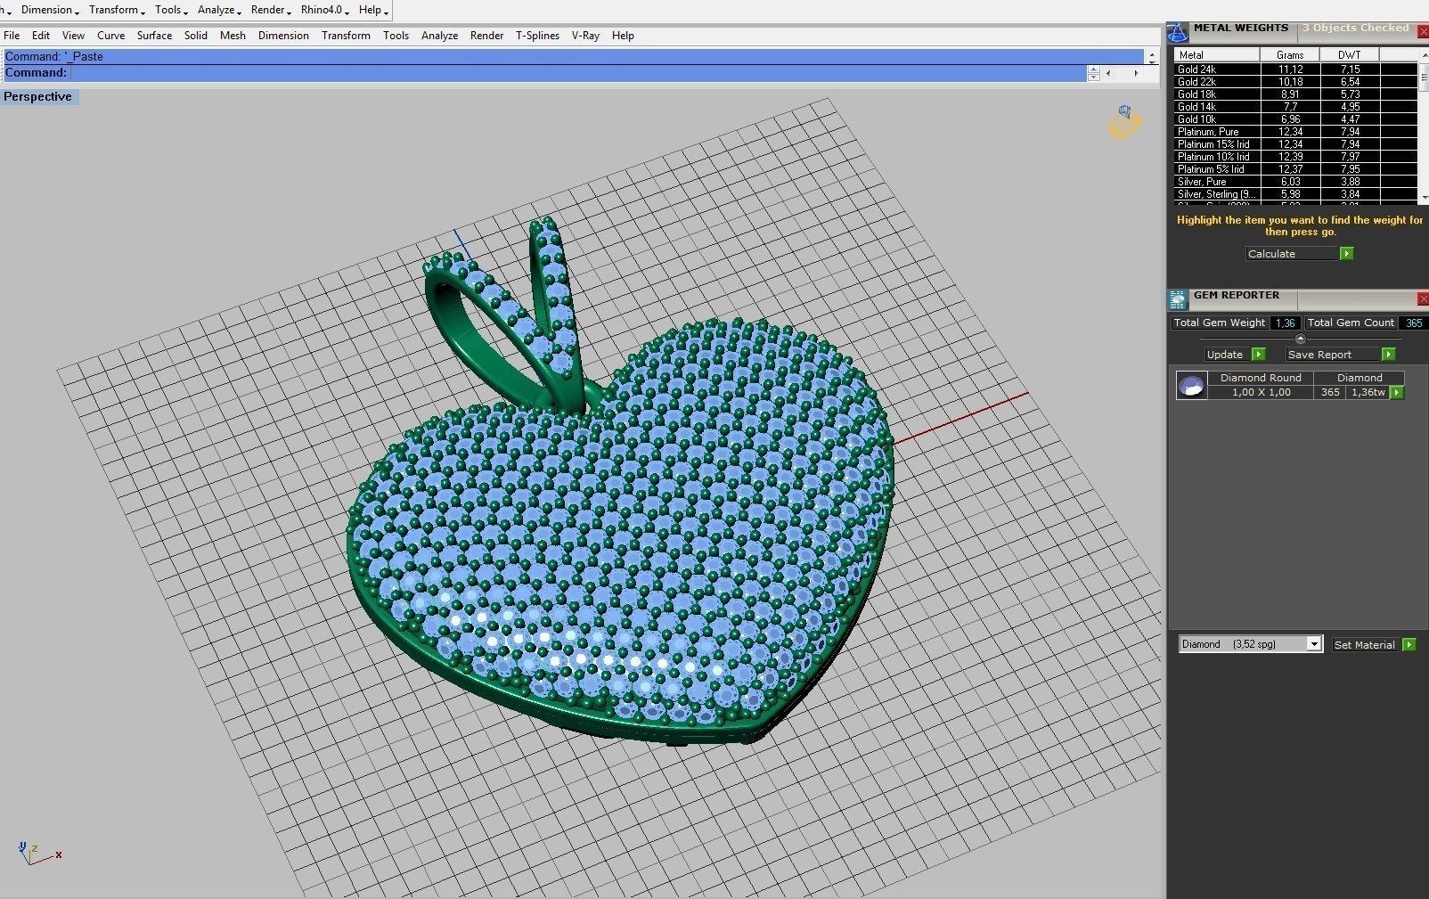1429x899 pixels.
Task: Click the Metal Weights list scroll-down arrow
Action: coord(1425,198)
